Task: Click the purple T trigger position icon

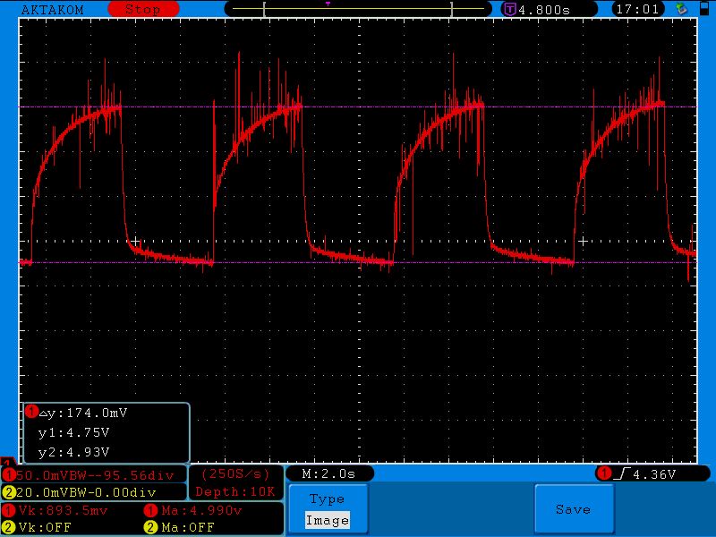Action: point(510,9)
